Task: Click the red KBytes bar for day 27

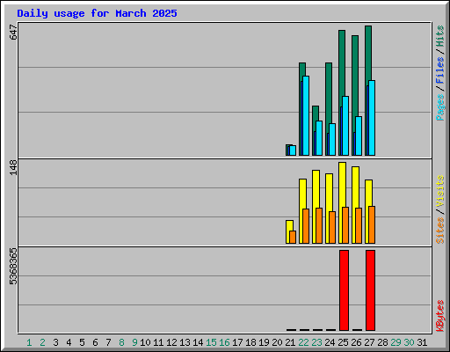Action: click(x=370, y=290)
